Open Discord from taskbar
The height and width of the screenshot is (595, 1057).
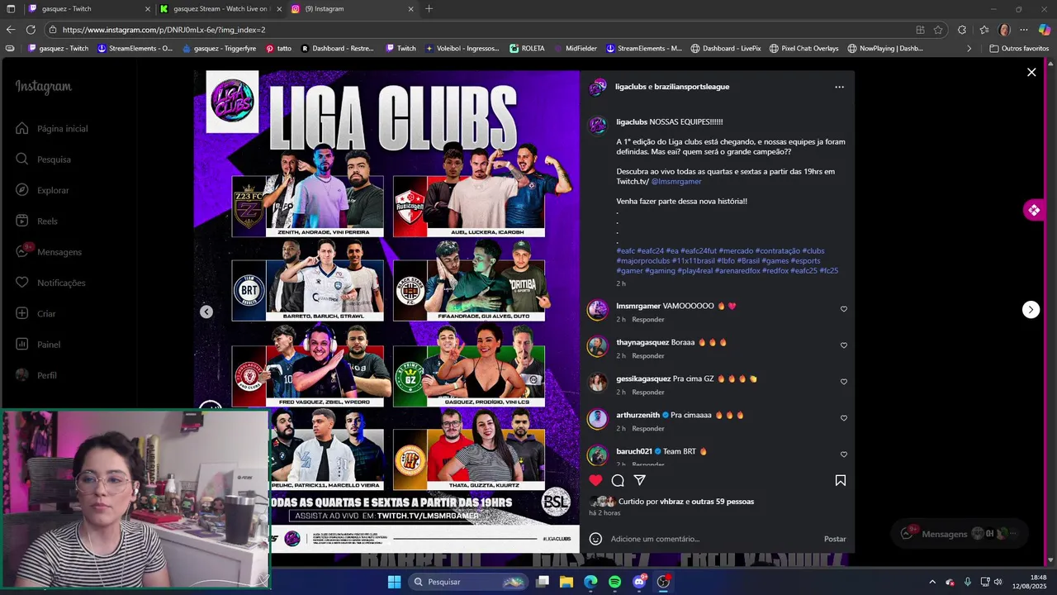[639, 582]
